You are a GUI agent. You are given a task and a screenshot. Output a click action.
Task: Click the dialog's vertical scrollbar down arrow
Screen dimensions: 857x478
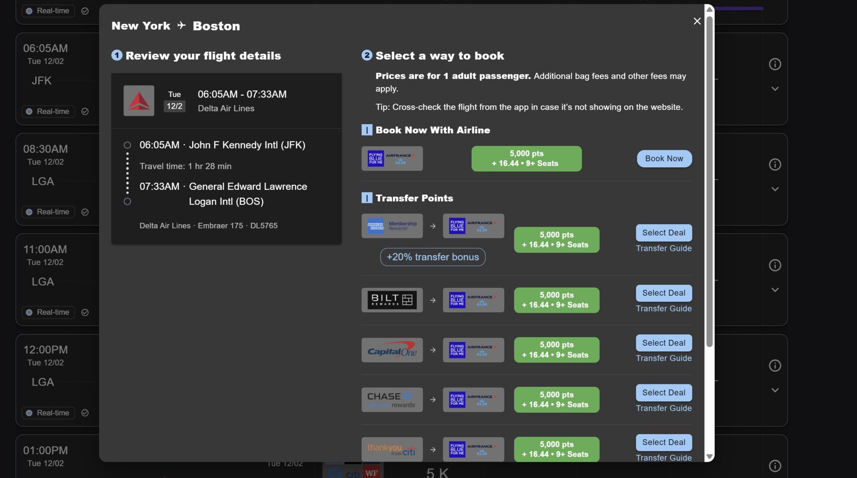(x=709, y=456)
